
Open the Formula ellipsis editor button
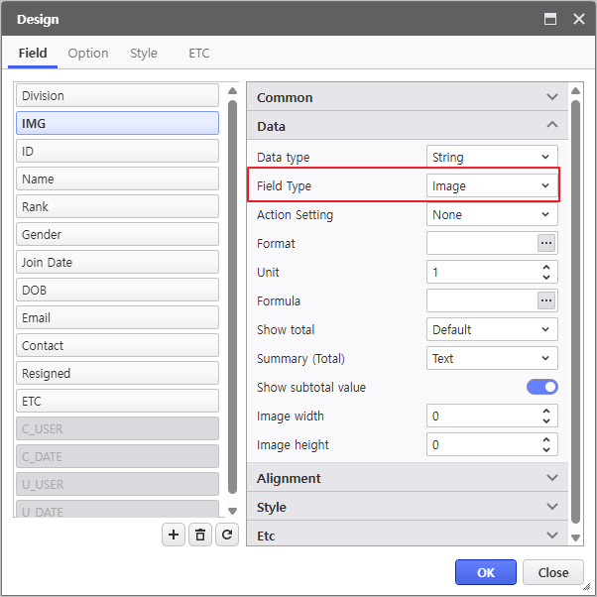click(545, 300)
